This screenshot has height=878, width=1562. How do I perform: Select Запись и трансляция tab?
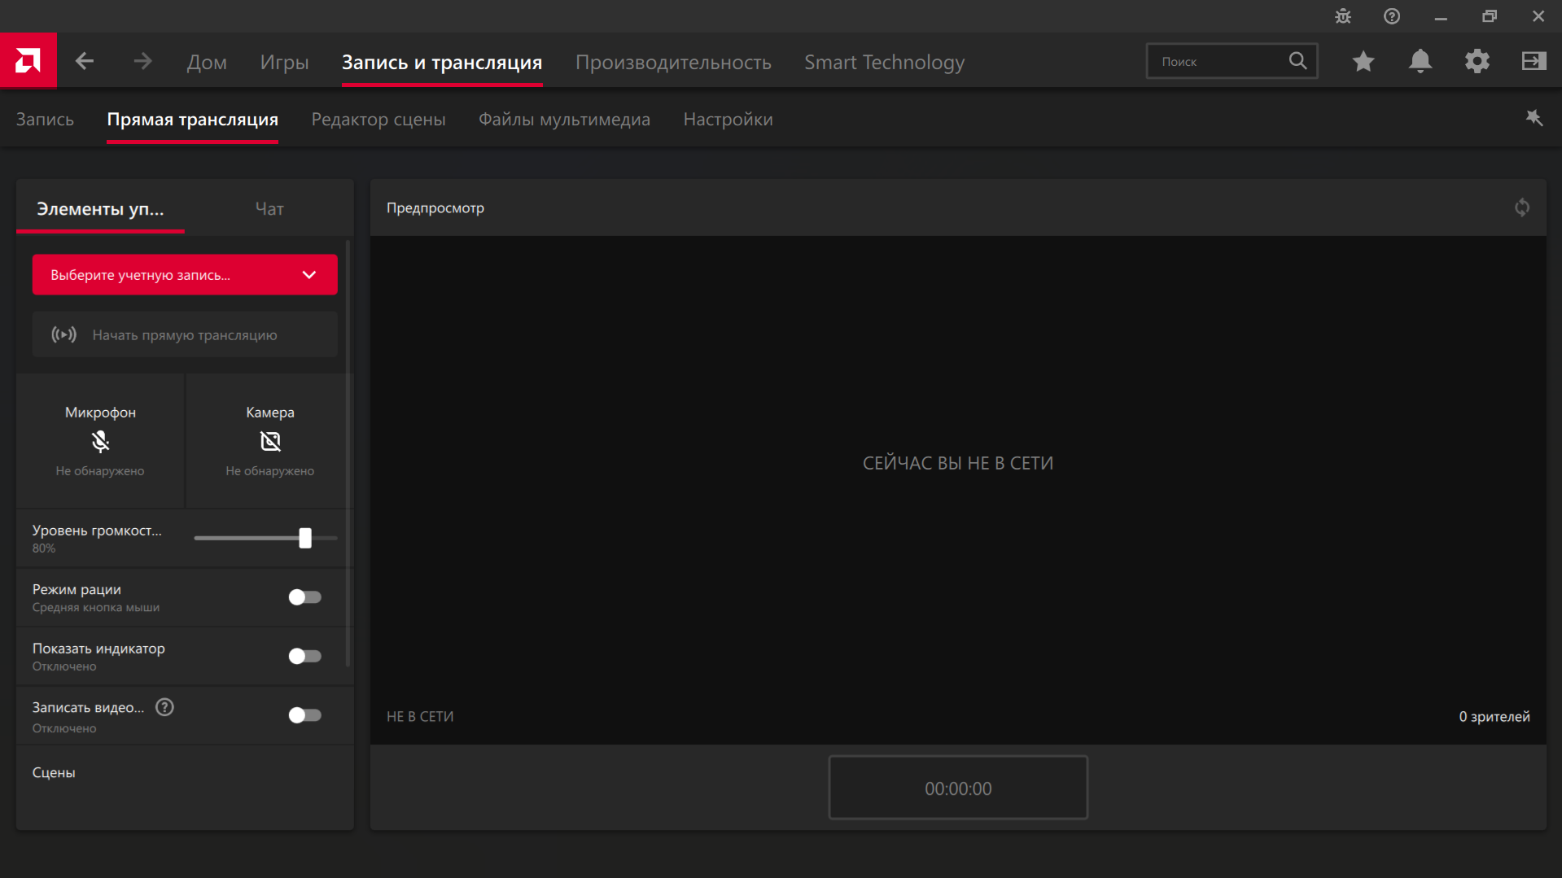(442, 62)
